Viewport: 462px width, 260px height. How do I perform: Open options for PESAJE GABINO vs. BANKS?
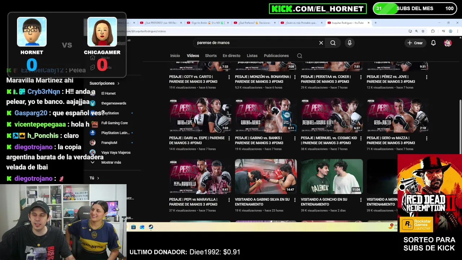(x=295, y=138)
